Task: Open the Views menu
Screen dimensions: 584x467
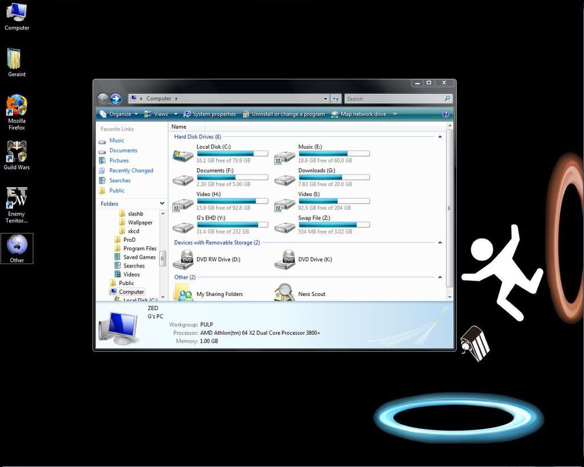Action: (x=161, y=114)
